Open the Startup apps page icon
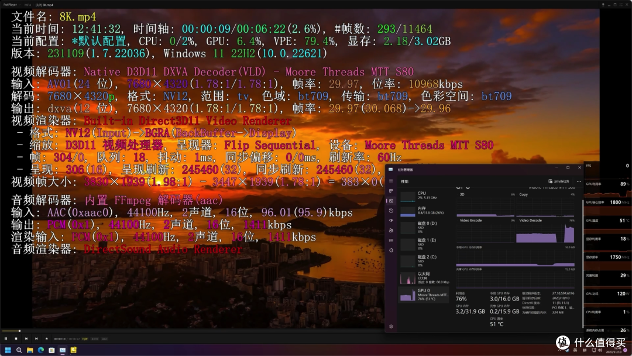 391,220
